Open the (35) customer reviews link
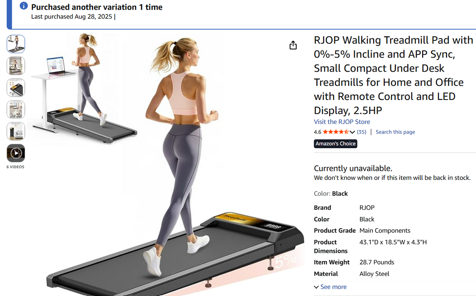Image resolution: width=476 pixels, height=296 pixels. click(361, 132)
